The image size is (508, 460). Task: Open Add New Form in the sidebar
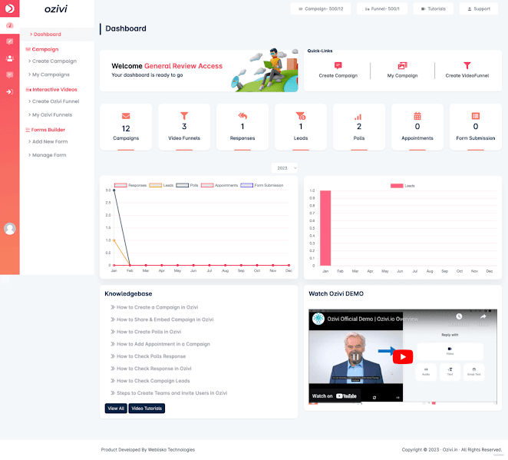point(48,141)
